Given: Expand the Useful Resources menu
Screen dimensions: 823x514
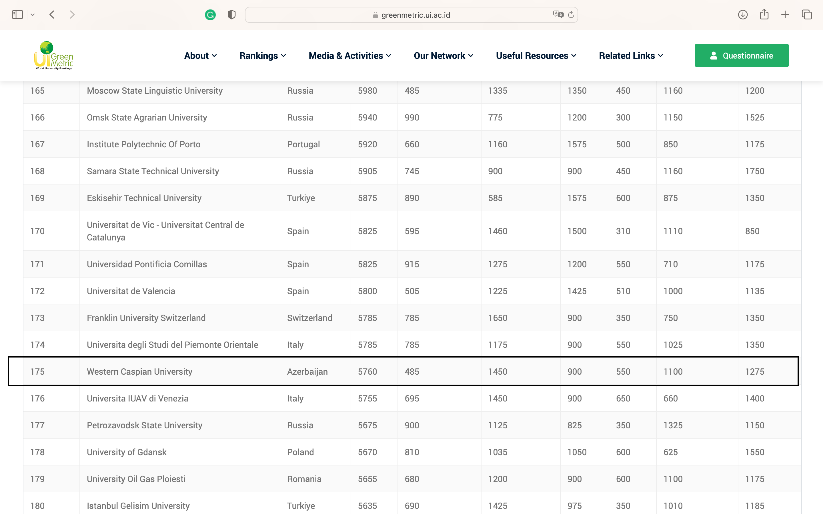Looking at the screenshot, I should point(536,55).
